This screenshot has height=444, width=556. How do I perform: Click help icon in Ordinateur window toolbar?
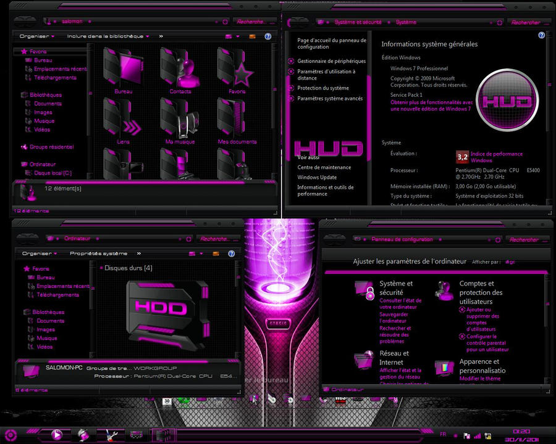coord(231,253)
